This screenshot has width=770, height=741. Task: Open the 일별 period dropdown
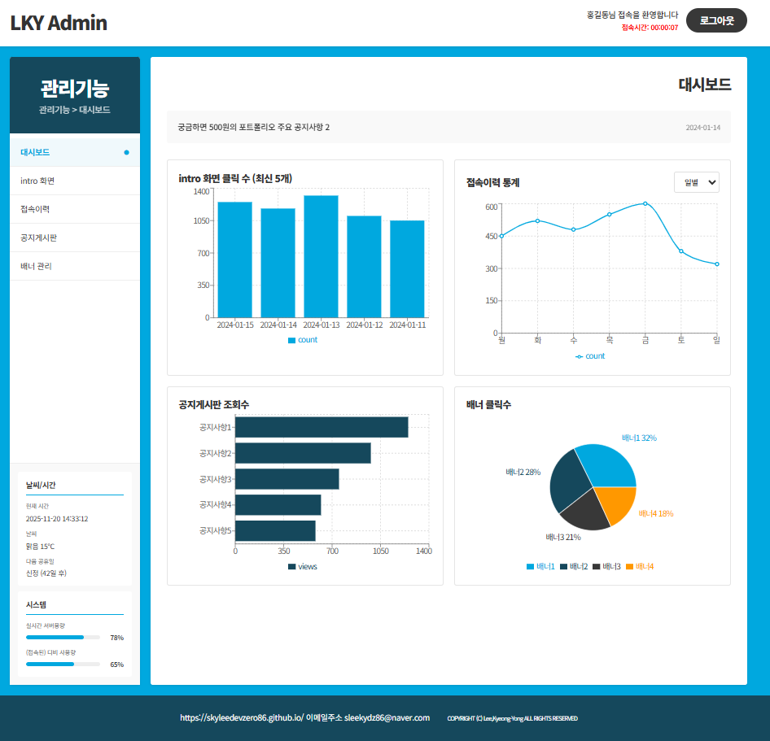[696, 182]
